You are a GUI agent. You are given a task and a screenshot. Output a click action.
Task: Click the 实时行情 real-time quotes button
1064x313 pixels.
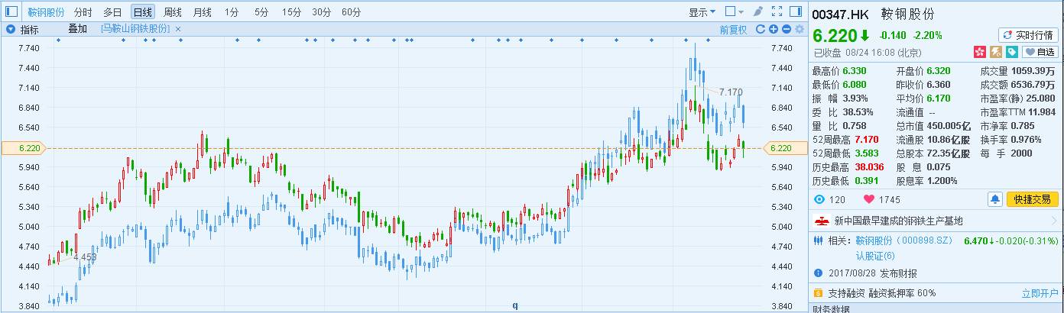tap(1029, 35)
